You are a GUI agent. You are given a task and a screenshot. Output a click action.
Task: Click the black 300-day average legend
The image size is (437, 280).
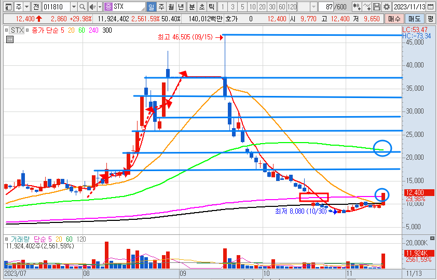(107, 31)
